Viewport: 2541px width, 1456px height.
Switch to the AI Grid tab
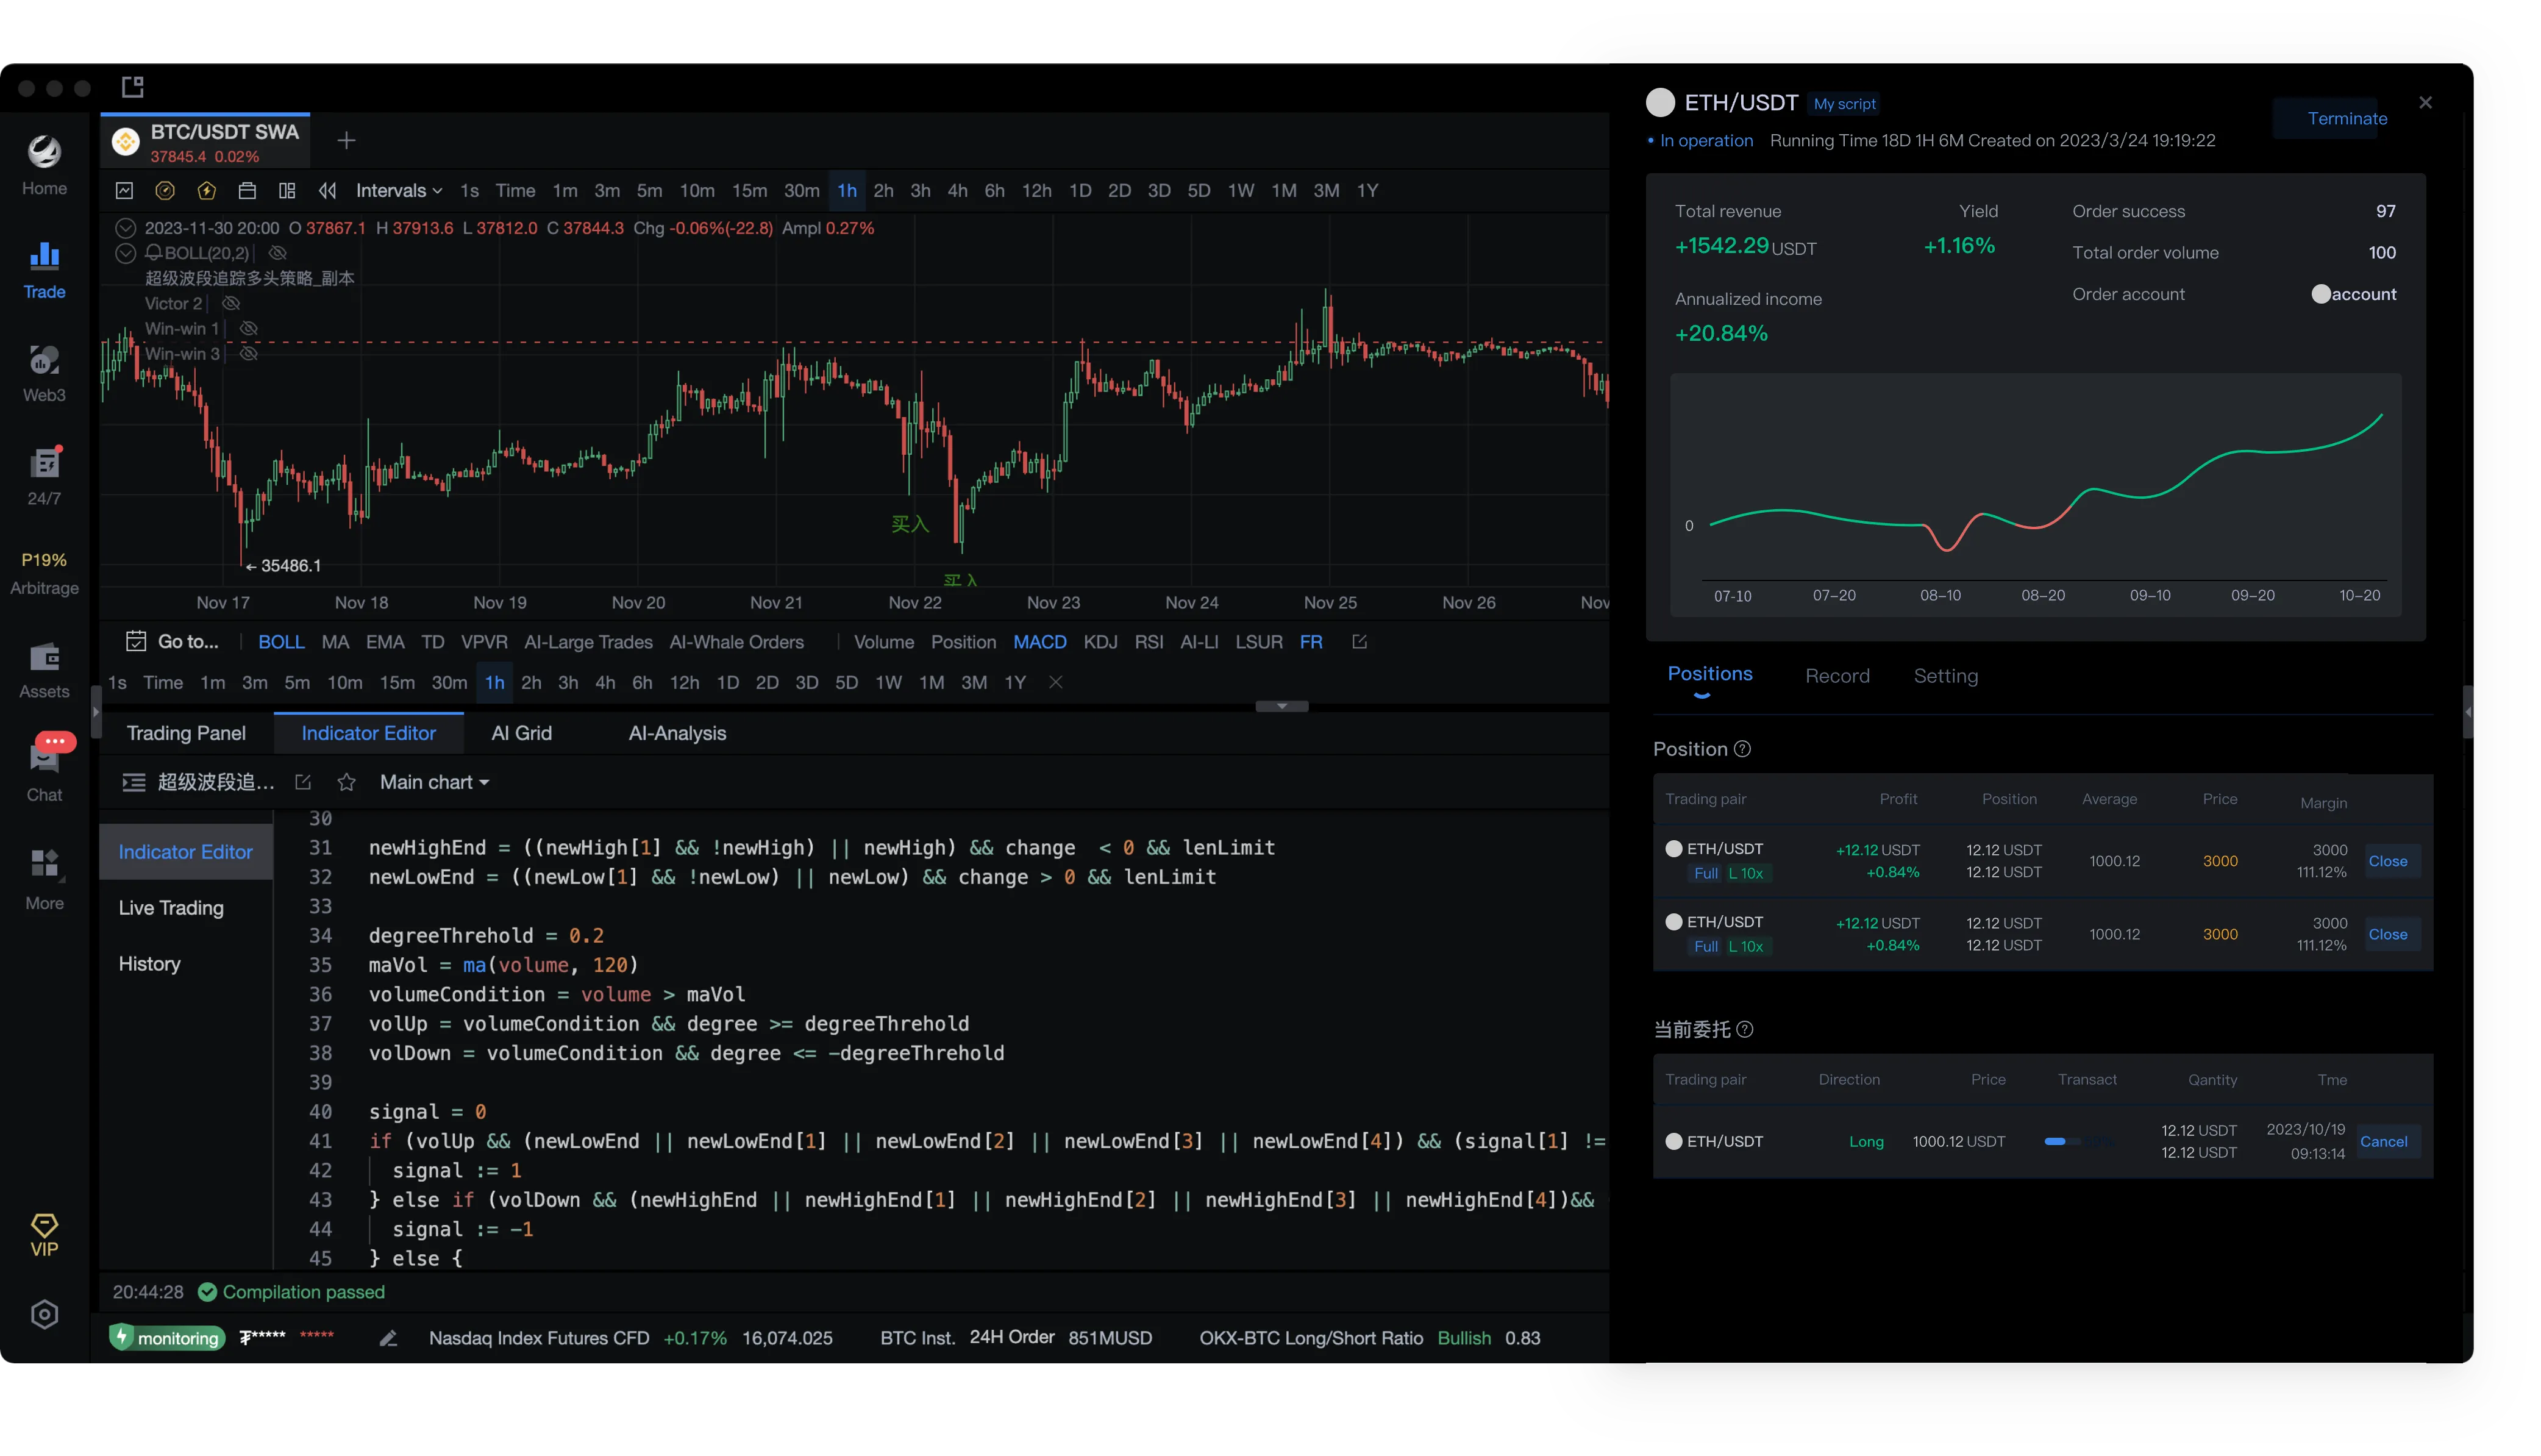pyautogui.click(x=521, y=733)
